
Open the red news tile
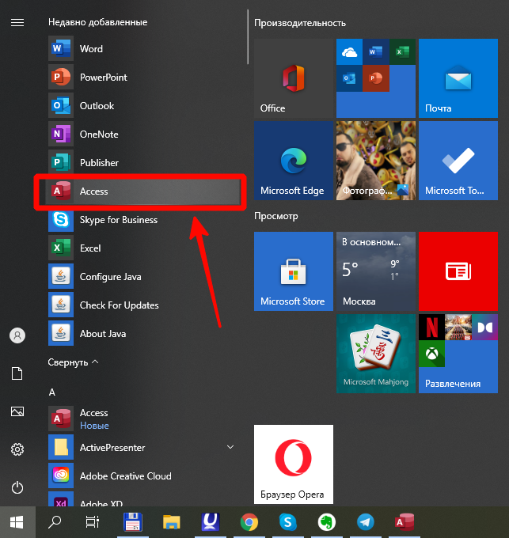(458, 271)
